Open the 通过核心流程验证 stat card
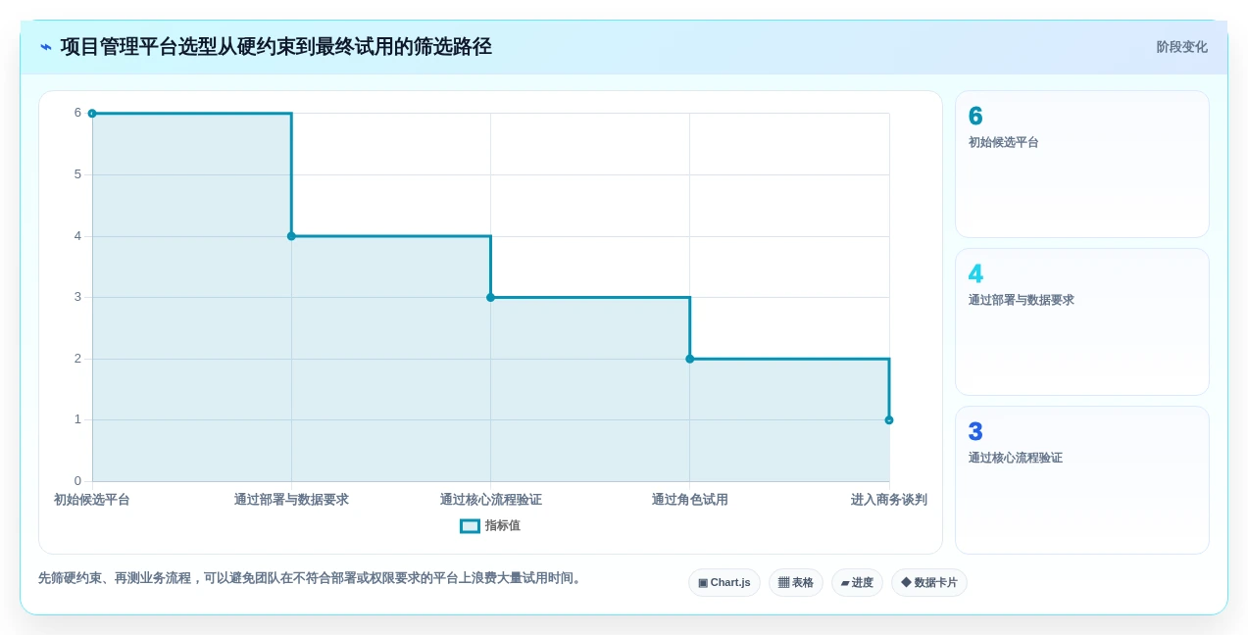1248x635 pixels. (x=1082, y=480)
